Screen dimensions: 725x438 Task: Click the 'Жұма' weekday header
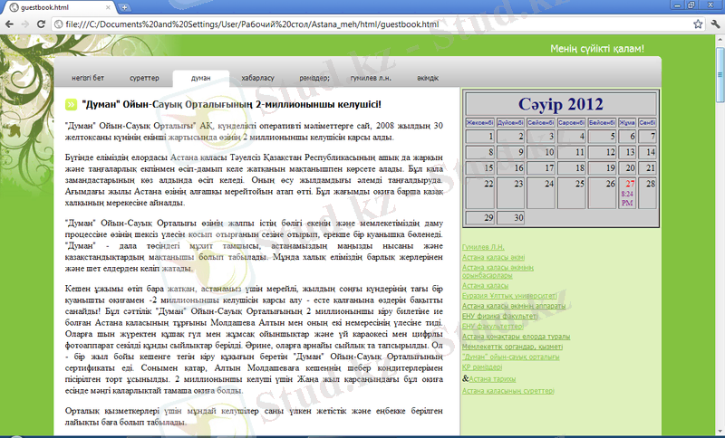pyautogui.click(x=627, y=123)
